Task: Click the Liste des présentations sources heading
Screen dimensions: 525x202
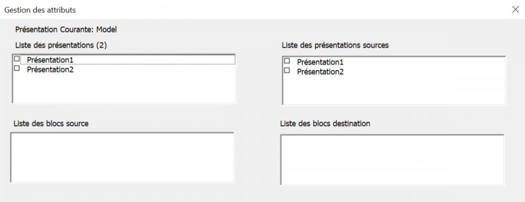Action: click(335, 45)
